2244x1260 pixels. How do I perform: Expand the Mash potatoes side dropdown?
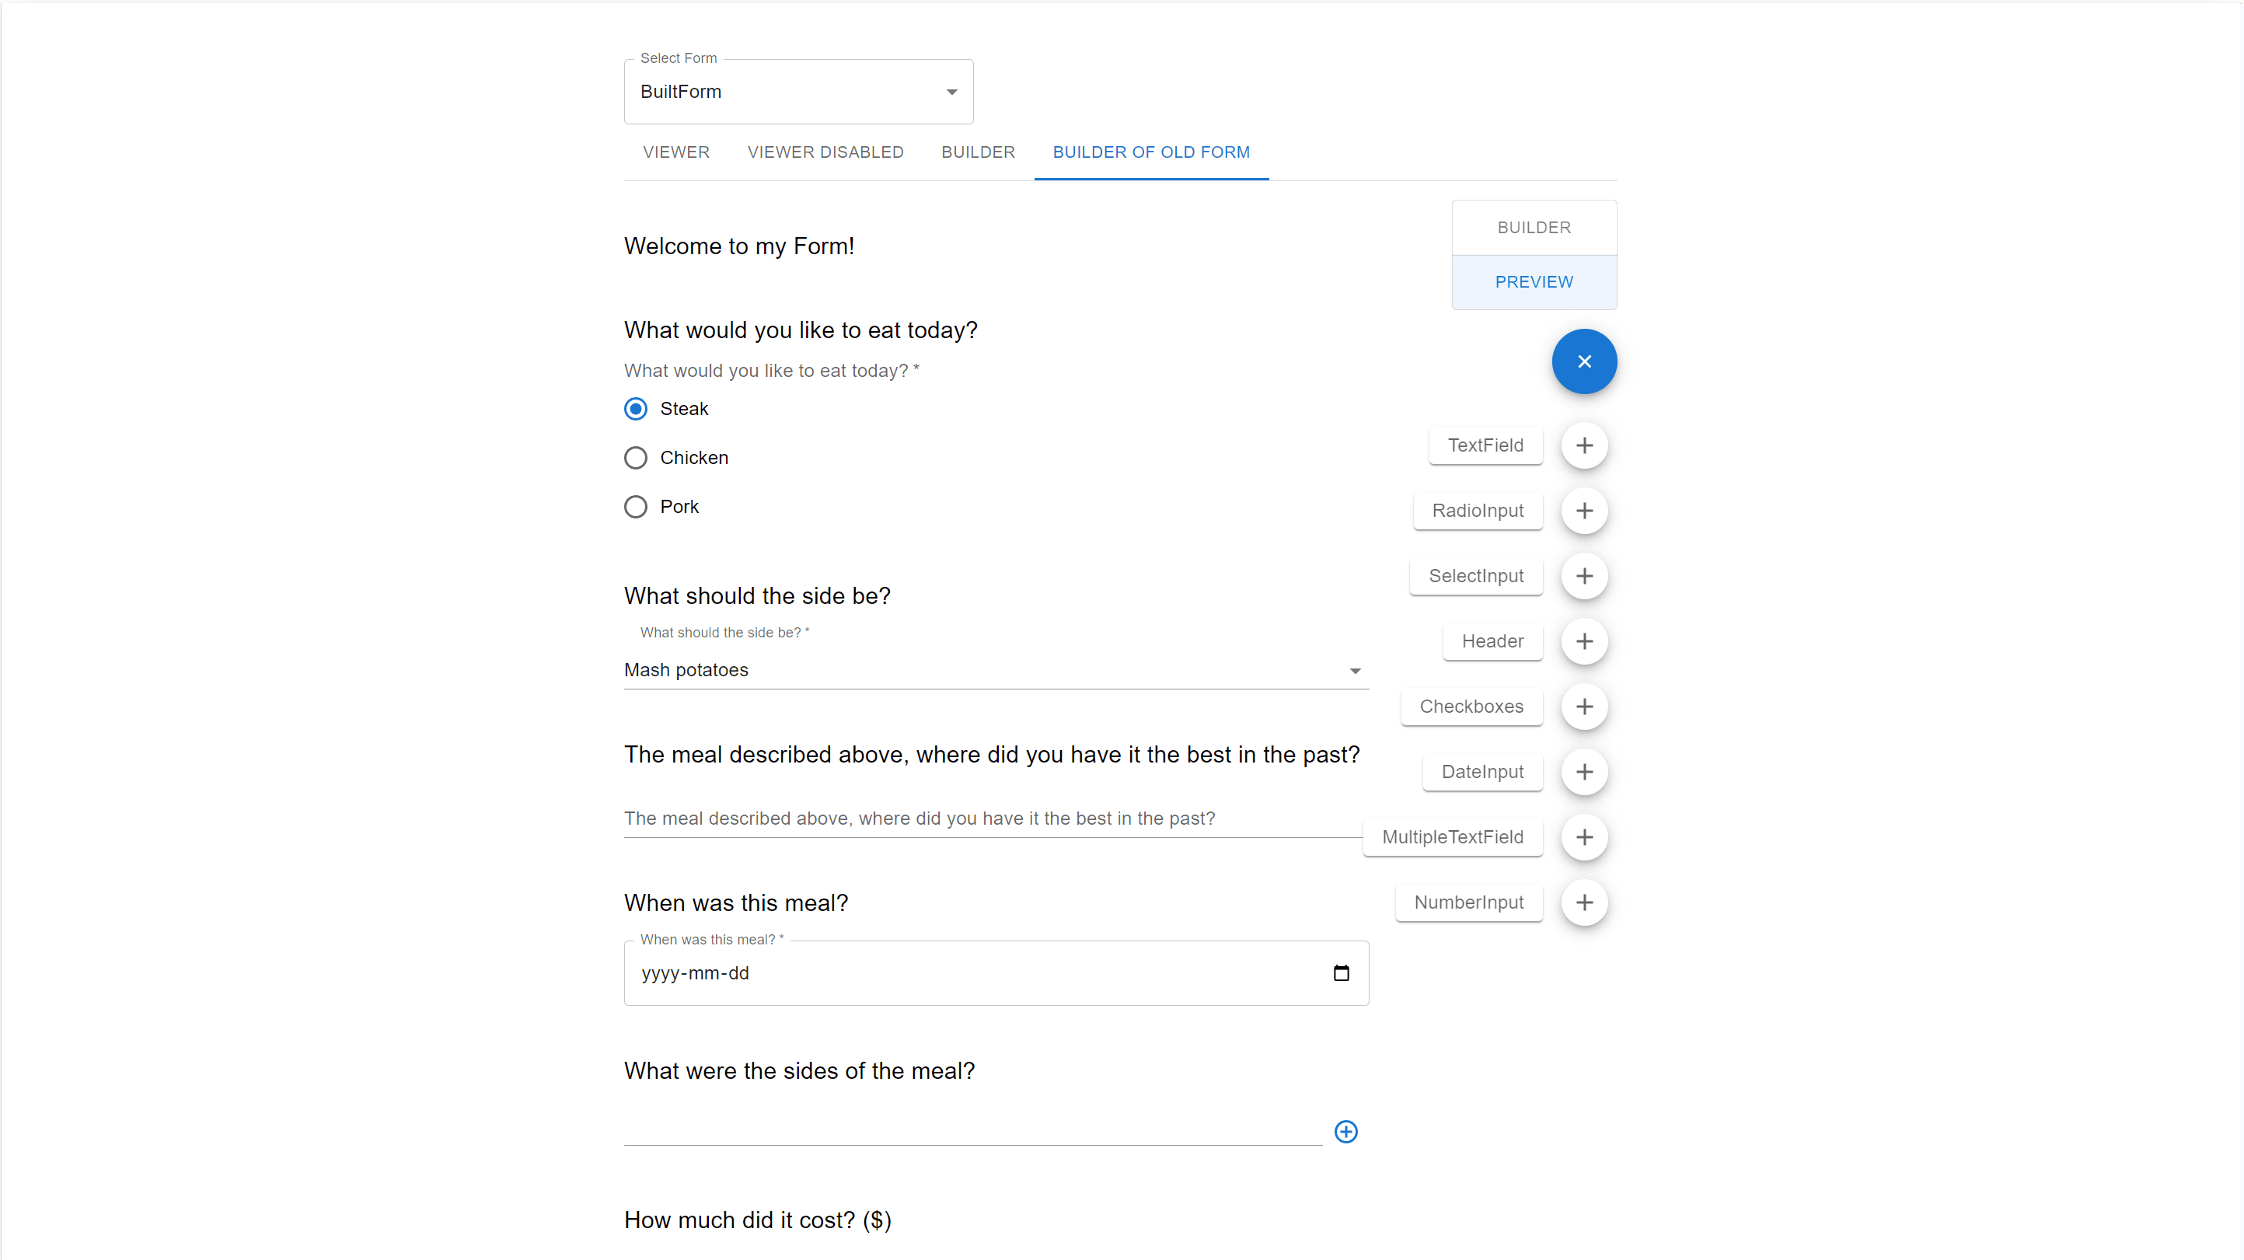996,670
